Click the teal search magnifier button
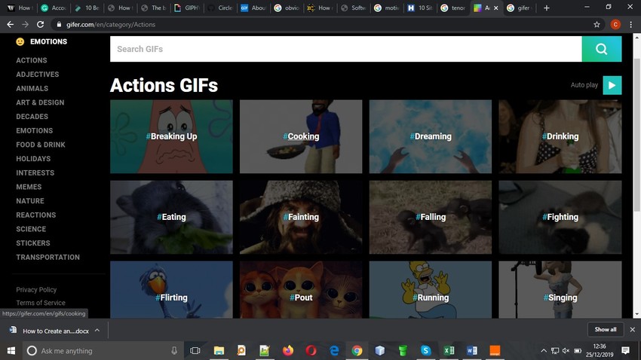 click(601, 49)
